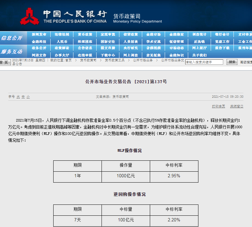
Task: Open the 信贷政策 section
Action: point(131,34)
